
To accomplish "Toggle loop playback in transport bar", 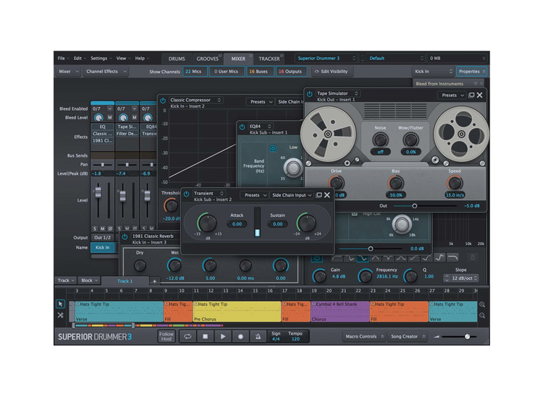I will (x=188, y=336).
